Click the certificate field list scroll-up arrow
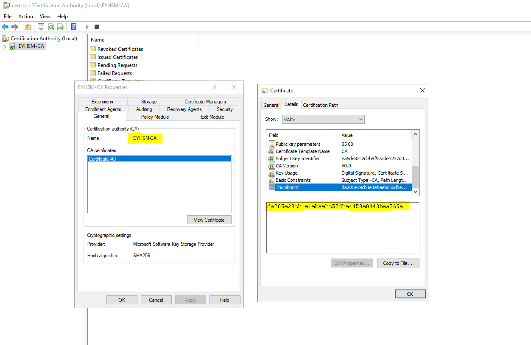This screenshot has height=345, width=531. tap(416, 135)
